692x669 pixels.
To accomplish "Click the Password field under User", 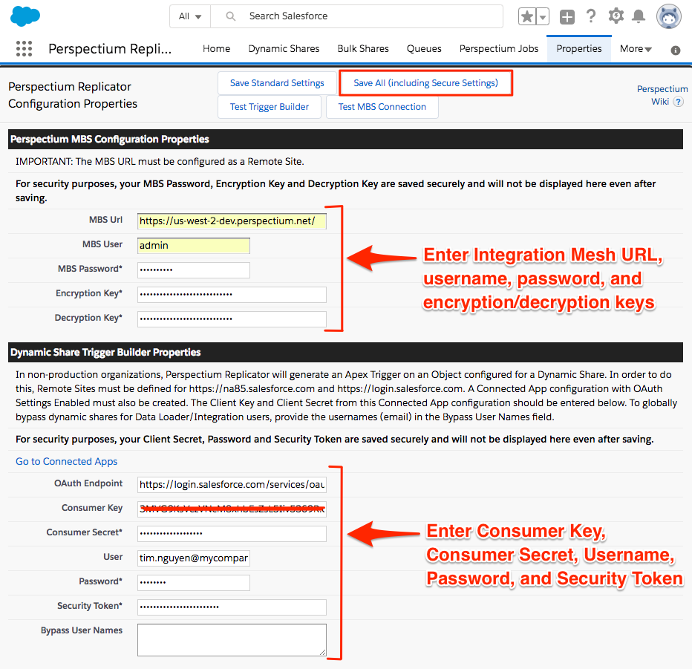I will 193,583.
